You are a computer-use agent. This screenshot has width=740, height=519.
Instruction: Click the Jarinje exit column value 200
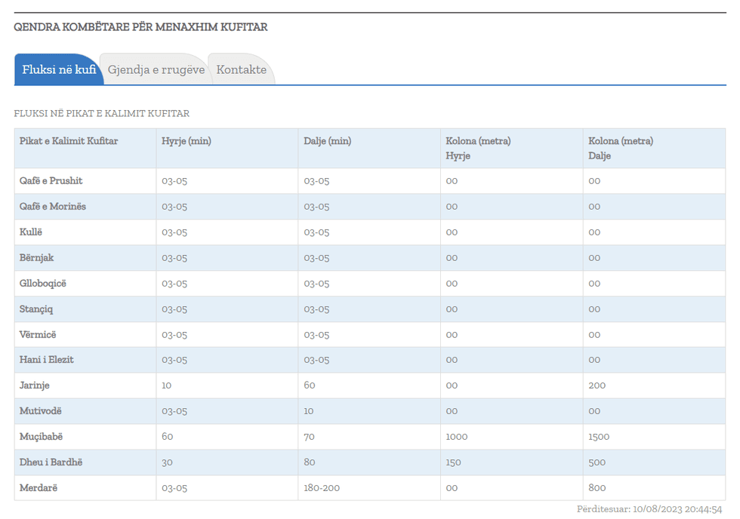click(598, 385)
